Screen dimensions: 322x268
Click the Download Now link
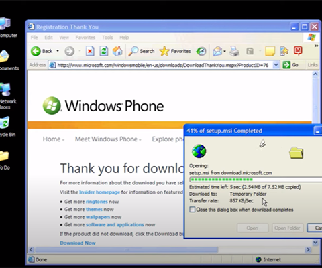[78, 243]
